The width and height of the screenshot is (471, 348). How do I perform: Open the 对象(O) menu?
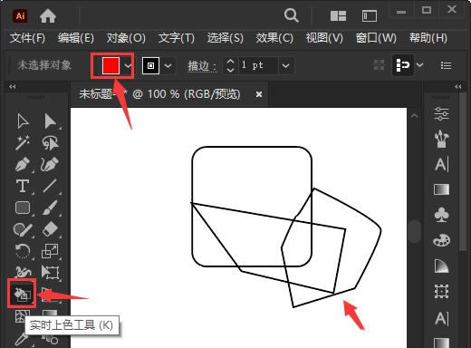point(126,38)
